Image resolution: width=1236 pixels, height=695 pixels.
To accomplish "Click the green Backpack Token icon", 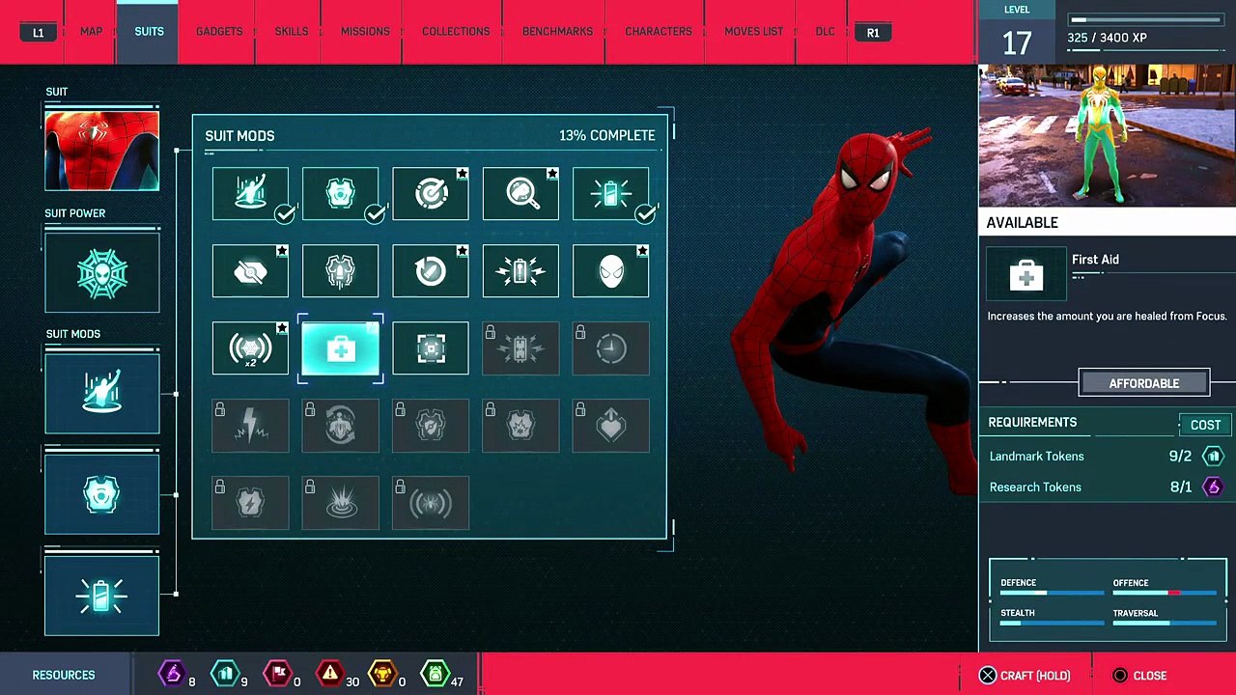I will 435,673.
